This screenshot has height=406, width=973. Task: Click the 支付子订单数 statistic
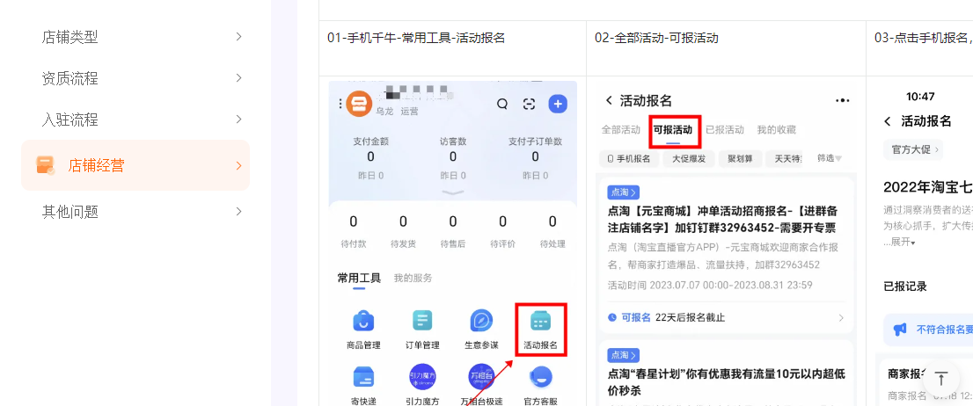pos(535,158)
